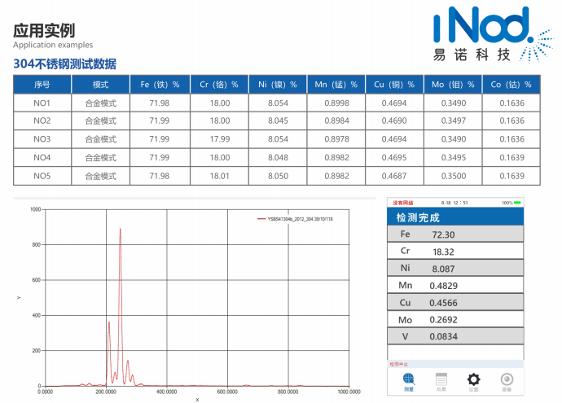Click the Co 0.1639 cell in NO4 row

(512, 158)
